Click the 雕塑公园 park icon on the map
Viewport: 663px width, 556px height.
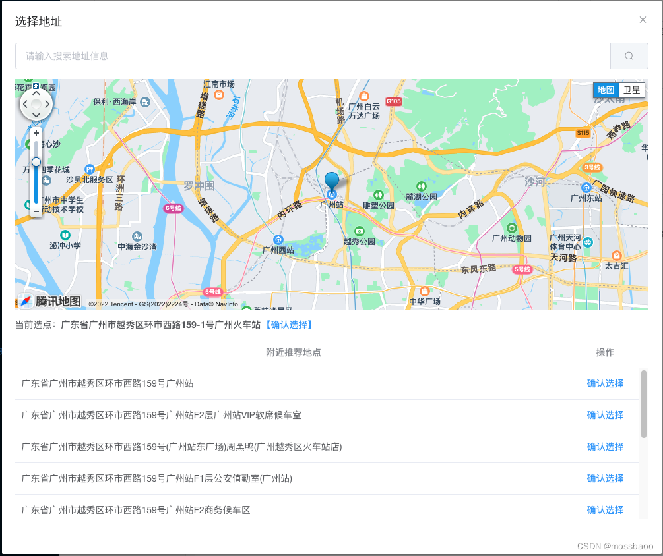coord(379,195)
